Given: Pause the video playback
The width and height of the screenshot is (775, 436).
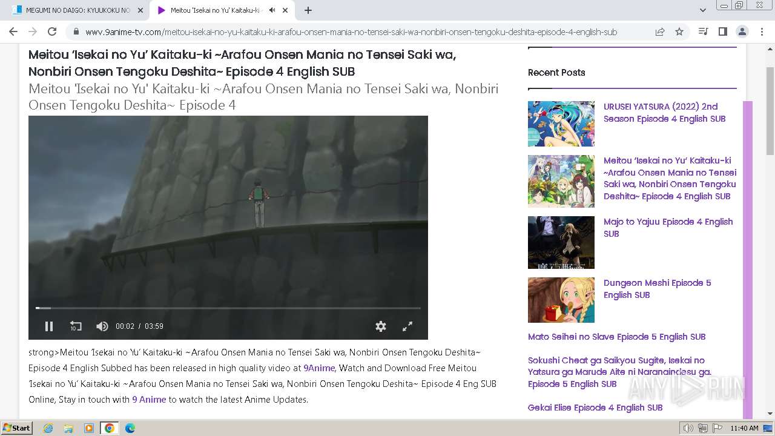Looking at the screenshot, I should coord(49,326).
